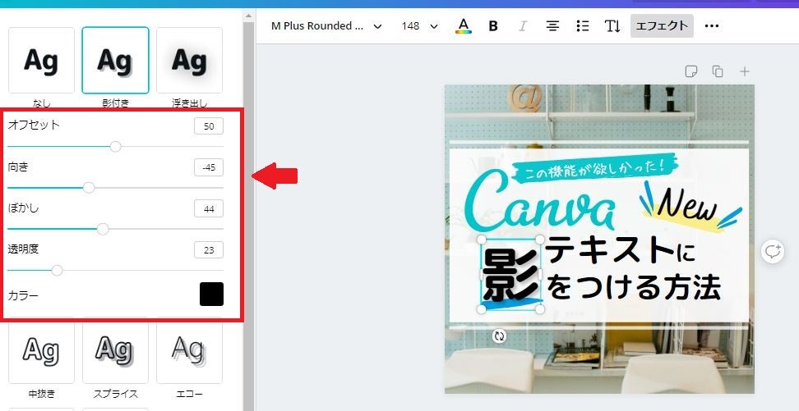Change text alignment
The image size is (799, 411).
[x=552, y=26]
